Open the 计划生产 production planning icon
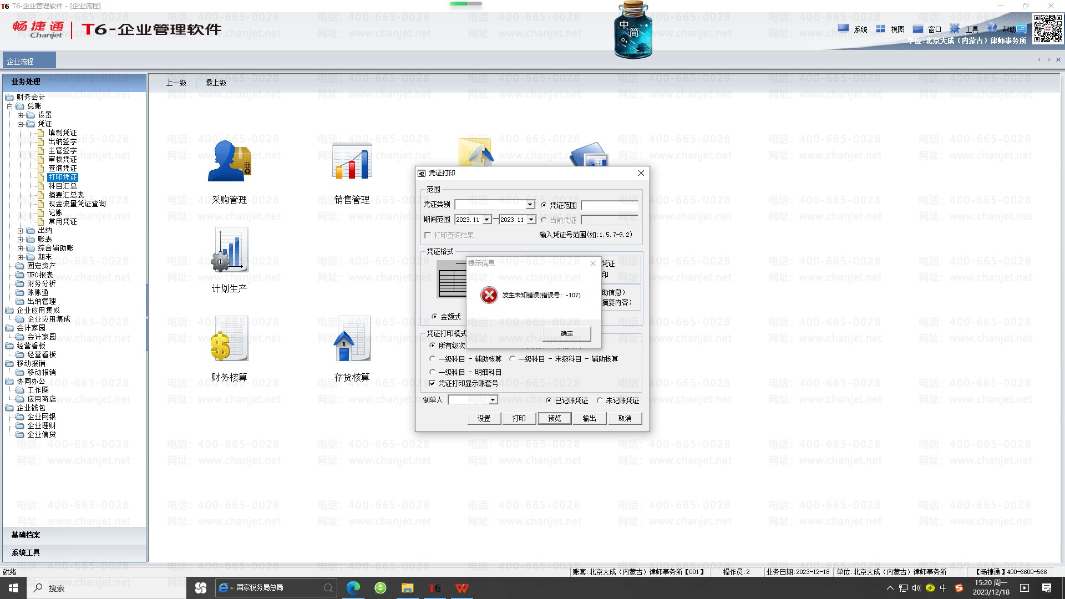The image size is (1065, 599). [229, 251]
